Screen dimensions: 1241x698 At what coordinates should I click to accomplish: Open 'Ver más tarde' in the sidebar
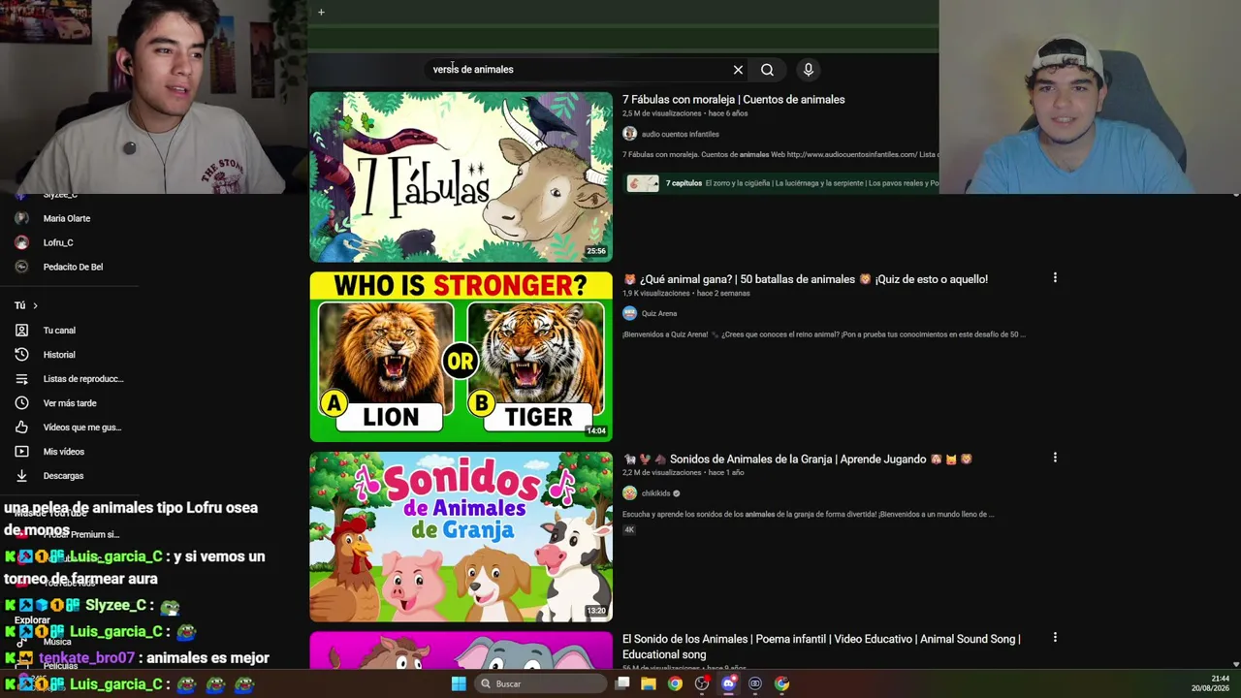[70, 403]
